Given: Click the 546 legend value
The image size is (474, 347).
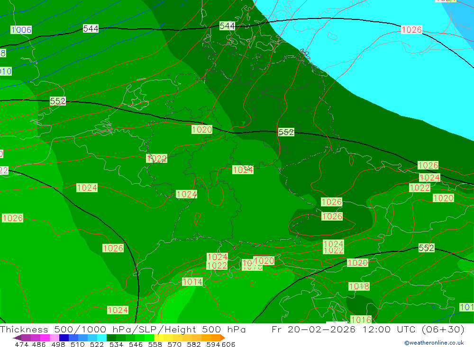Looking at the screenshot, I should (x=136, y=345).
